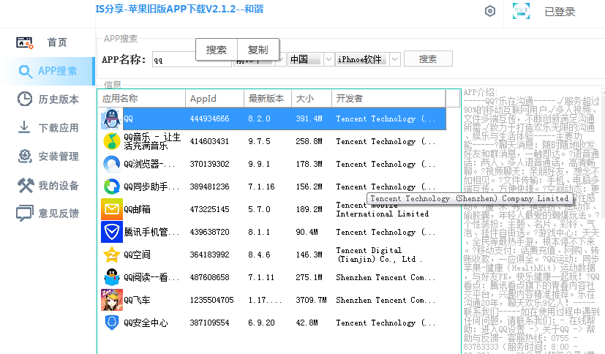Select the APP搜索 sidebar tab
The height and width of the screenshot is (354, 605).
tap(48, 72)
